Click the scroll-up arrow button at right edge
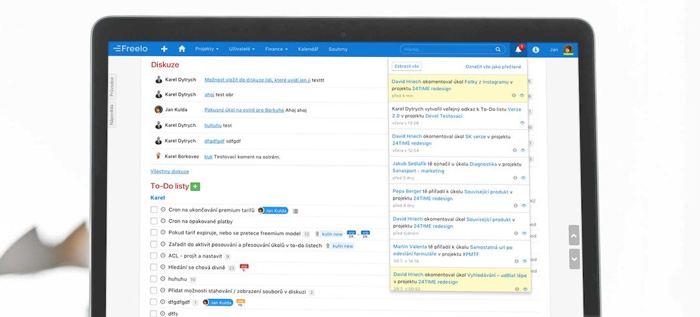This screenshot has width=700, height=317. pyautogui.click(x=574, y=235)
